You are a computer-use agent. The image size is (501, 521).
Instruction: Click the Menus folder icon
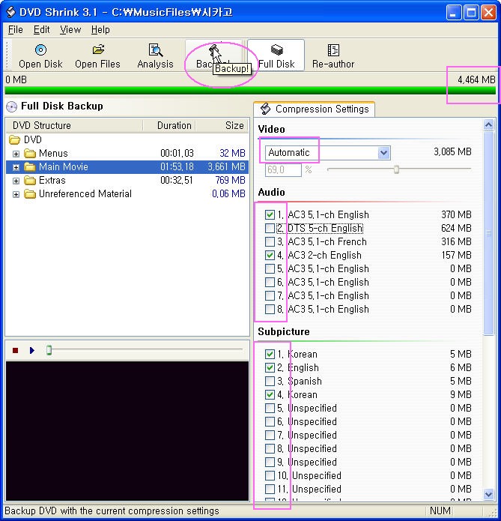pyautogui.click(x=30, y=154)
